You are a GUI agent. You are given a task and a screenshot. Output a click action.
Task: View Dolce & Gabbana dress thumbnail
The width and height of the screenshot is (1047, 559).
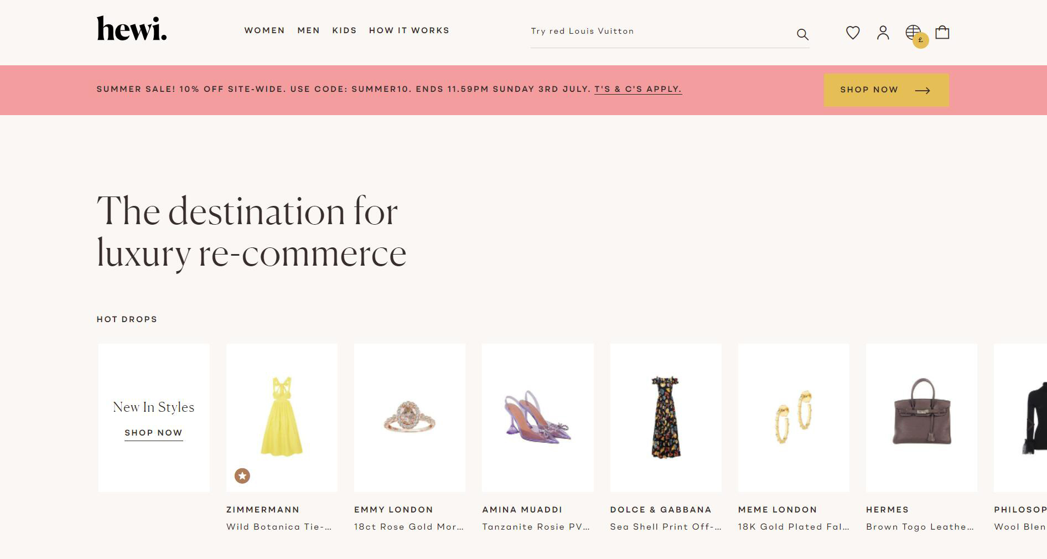666,417
